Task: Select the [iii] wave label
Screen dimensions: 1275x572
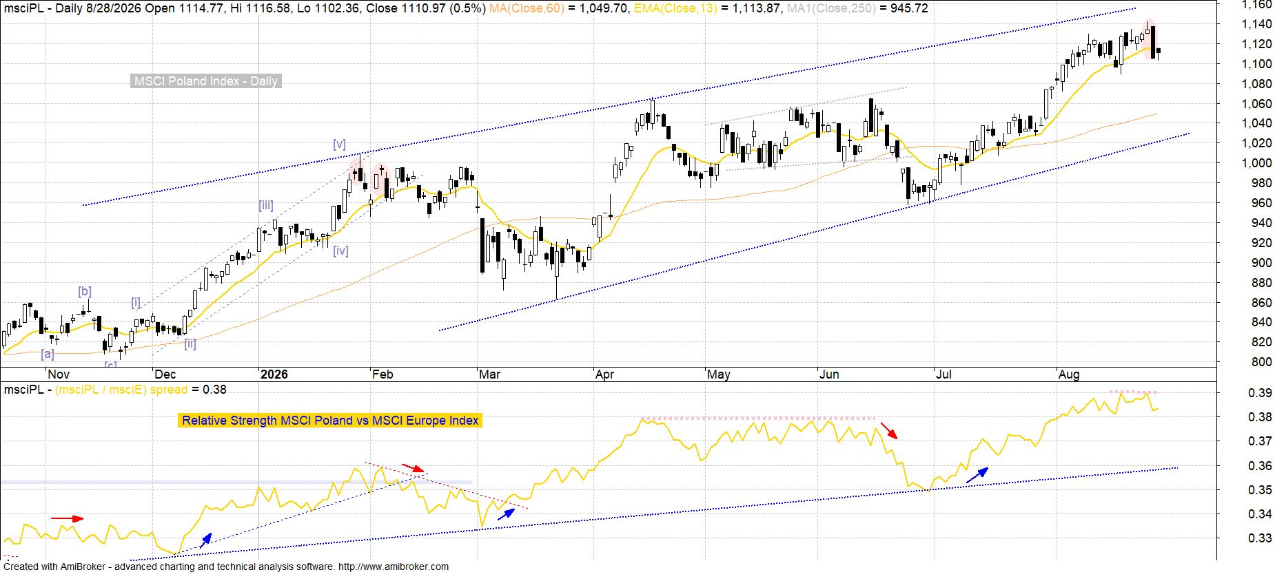Action: pyautogui.click(x=266, y=205)
